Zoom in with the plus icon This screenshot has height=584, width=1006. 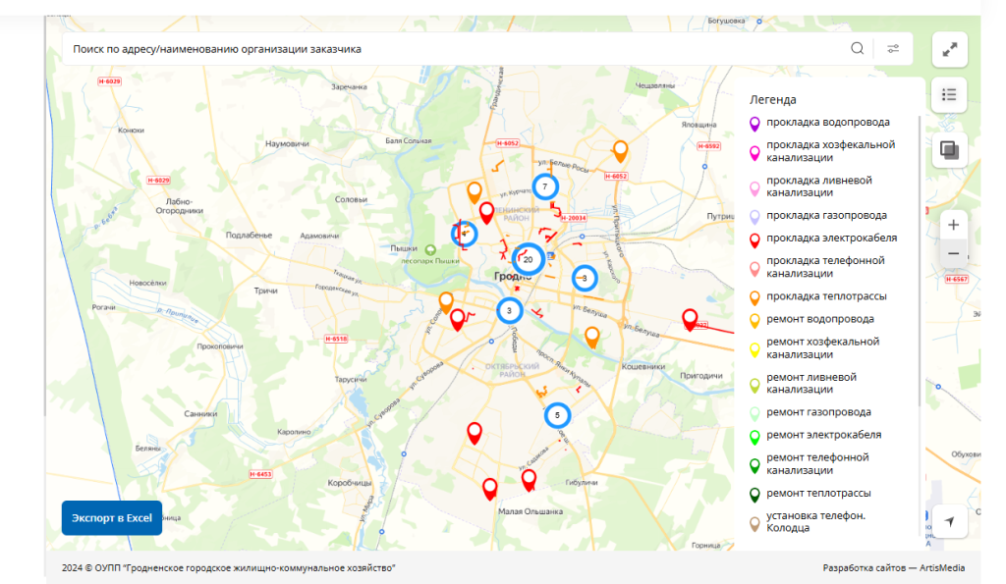coord(952,224)
